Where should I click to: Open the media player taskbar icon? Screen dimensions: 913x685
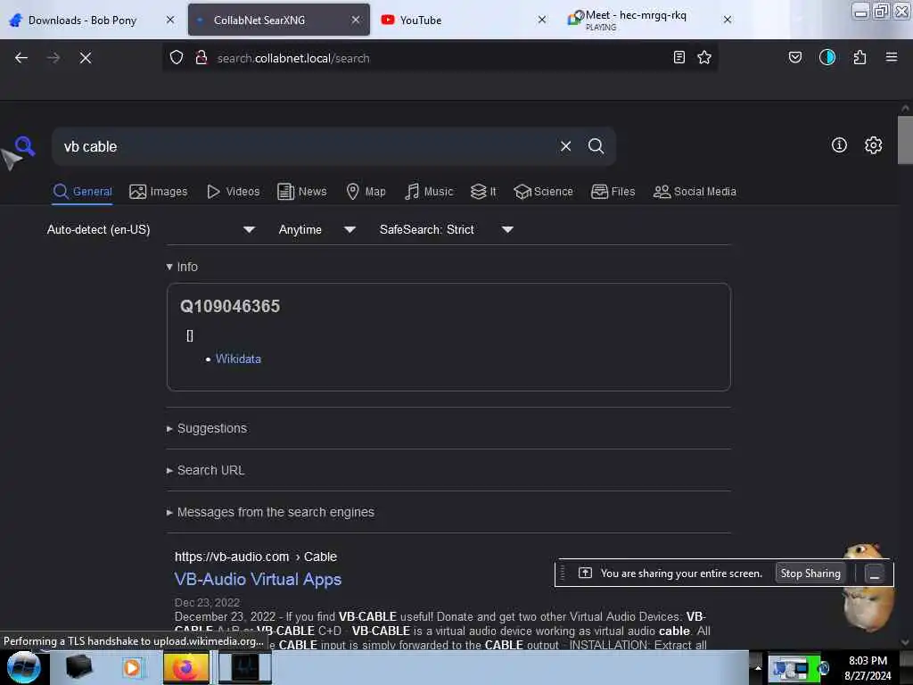click(x=132, y=667)
